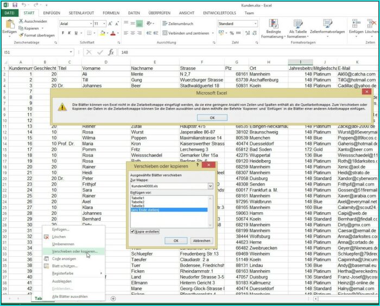Select (ans Ende stellen) list entry

[169, 210]
